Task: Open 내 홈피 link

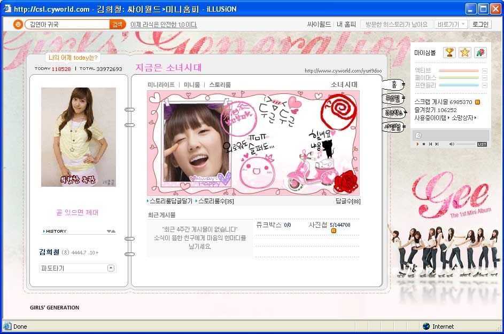Action: pyautogui.click(x=346, y=25)
